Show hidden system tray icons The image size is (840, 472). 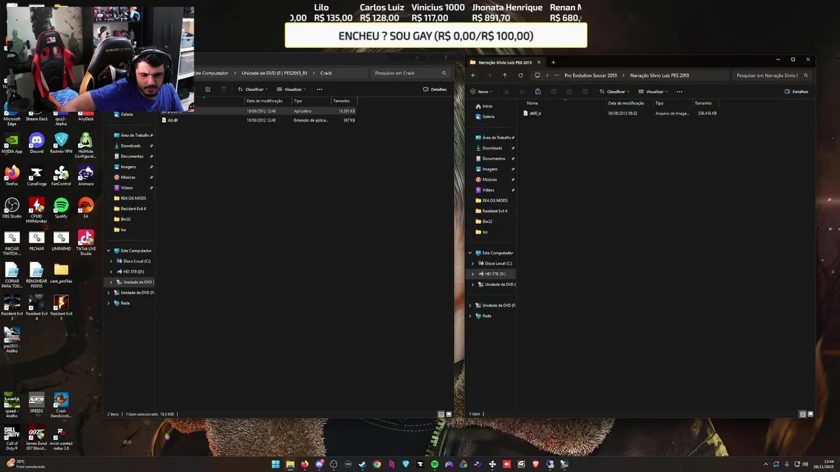765,464
